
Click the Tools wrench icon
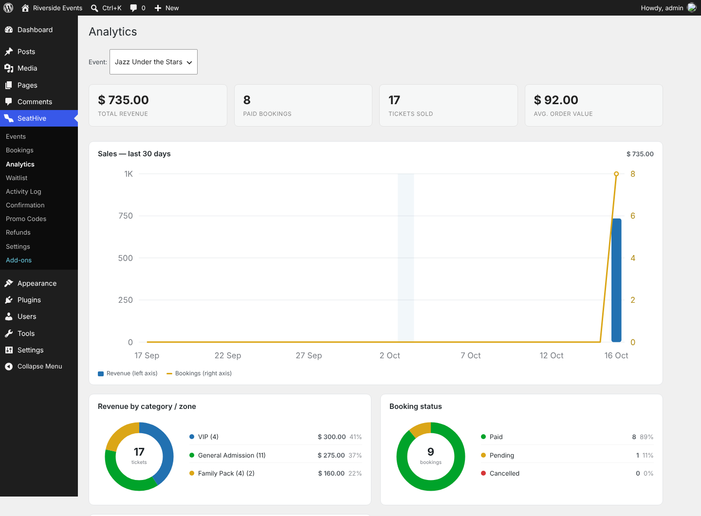9,333
